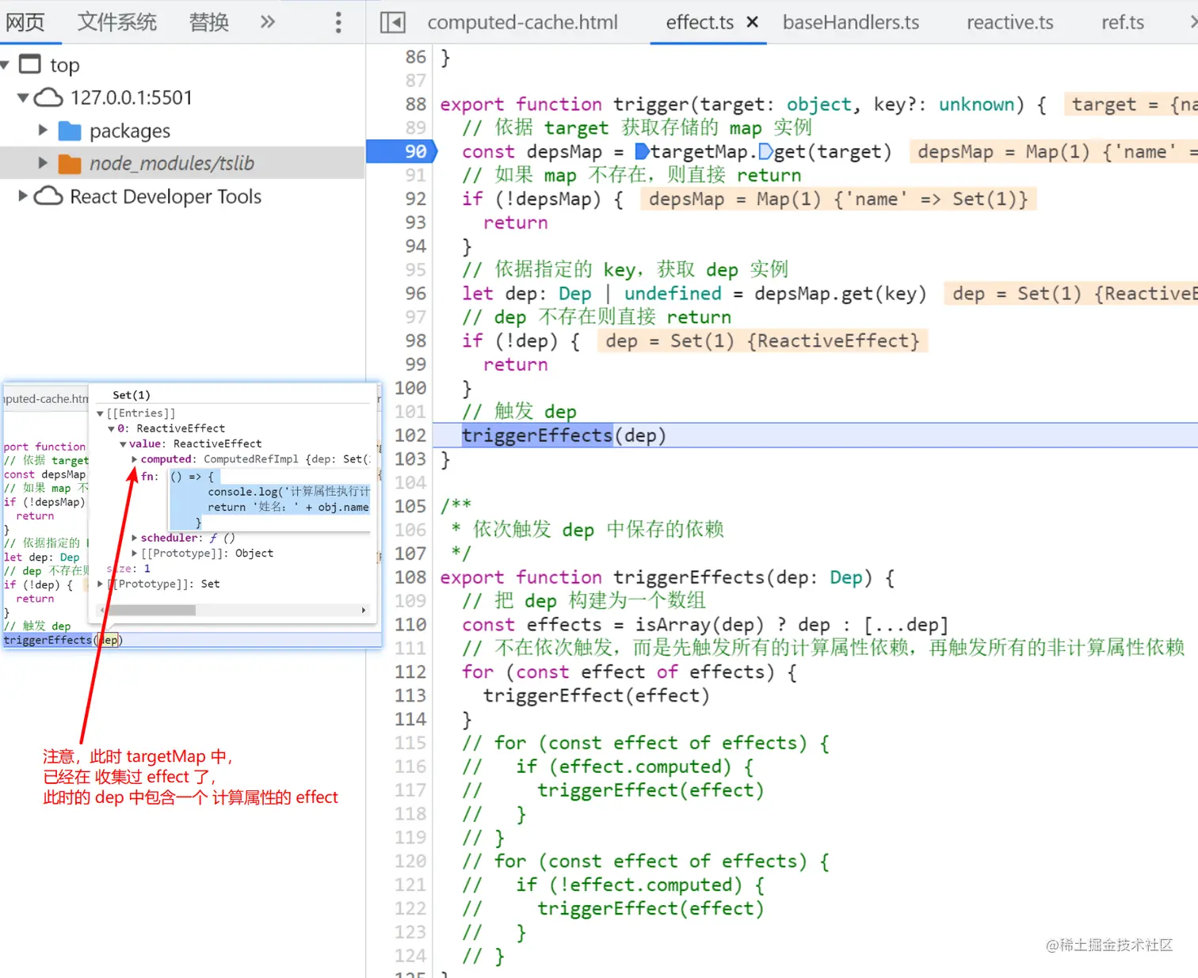Switch to the 网页 navigator tab
This screenshot has width=1198, height=978.
[x=25, y=22]
